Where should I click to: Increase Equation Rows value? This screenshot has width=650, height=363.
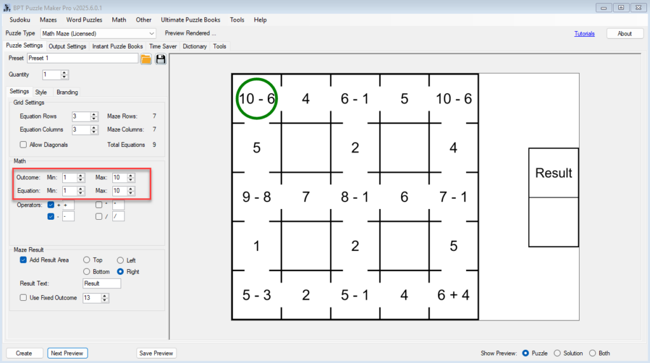[x=94, y=114]
